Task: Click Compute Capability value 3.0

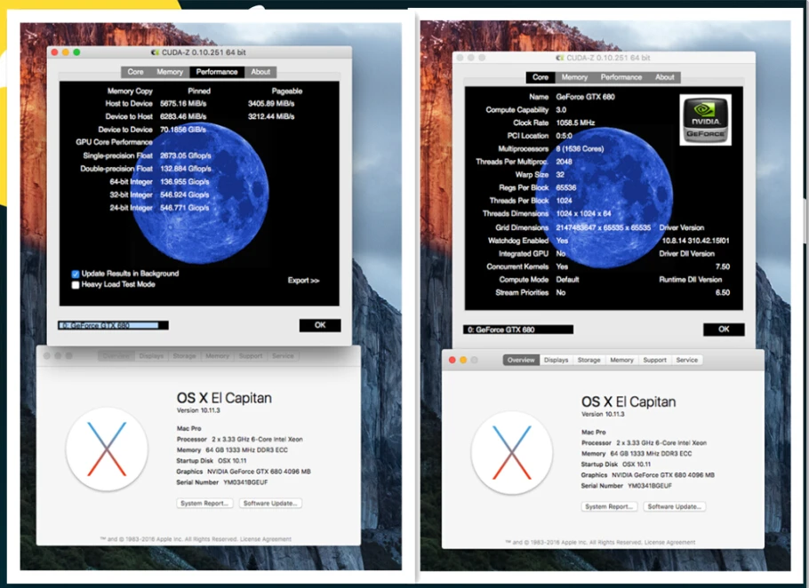Action: [561, 110]
